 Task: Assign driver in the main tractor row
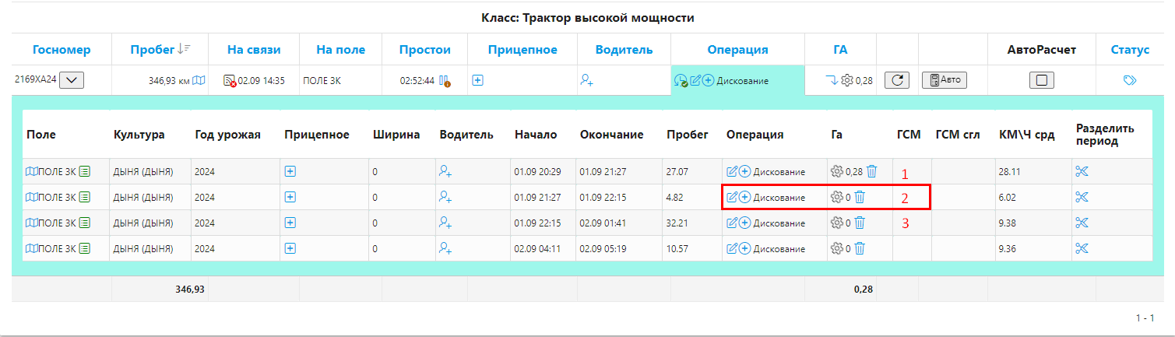[586, 80]
